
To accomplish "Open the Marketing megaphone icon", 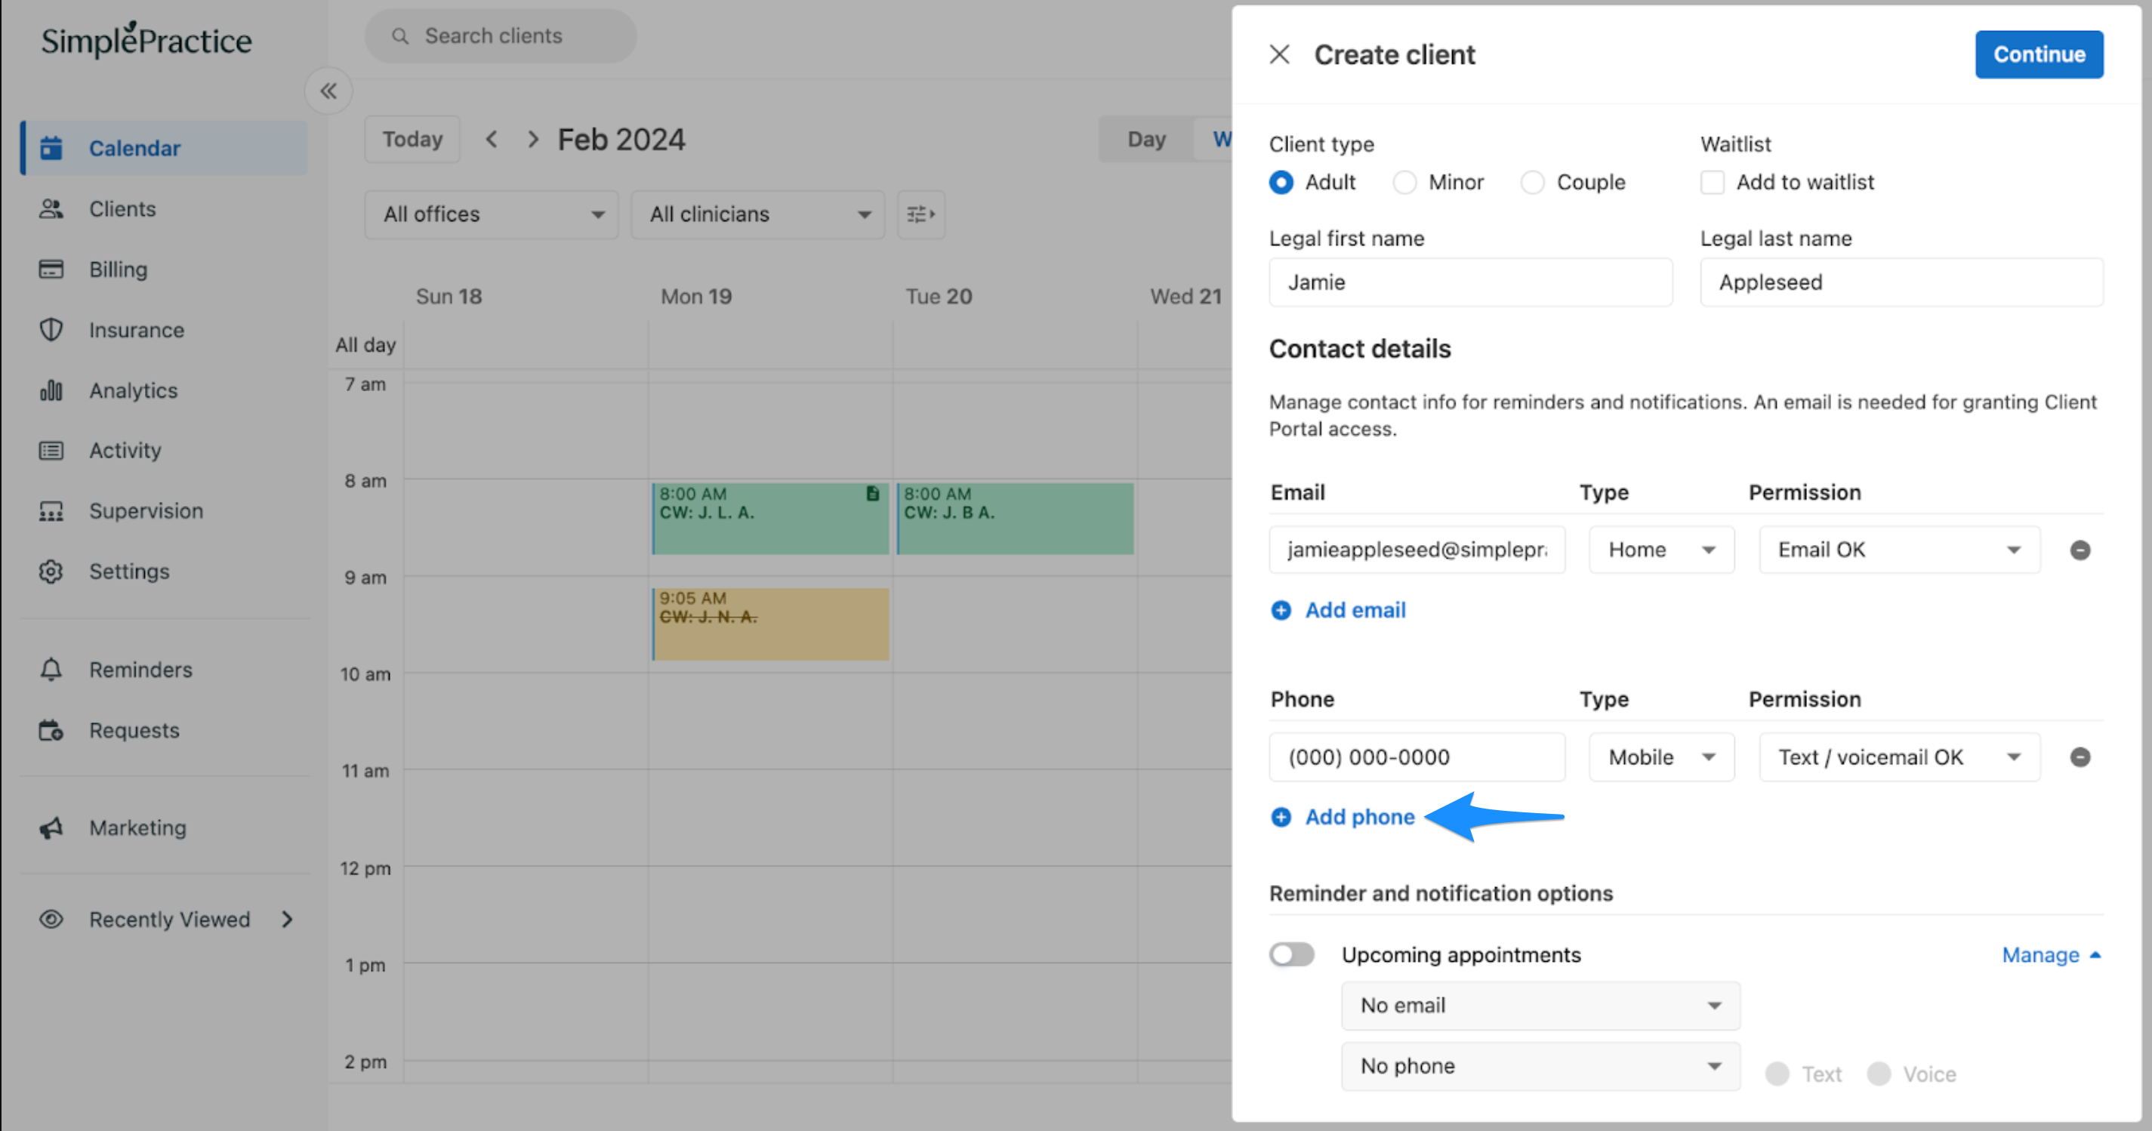I will (52, 827).
